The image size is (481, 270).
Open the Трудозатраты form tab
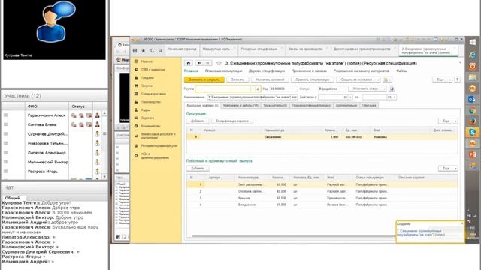click(275, 105)
